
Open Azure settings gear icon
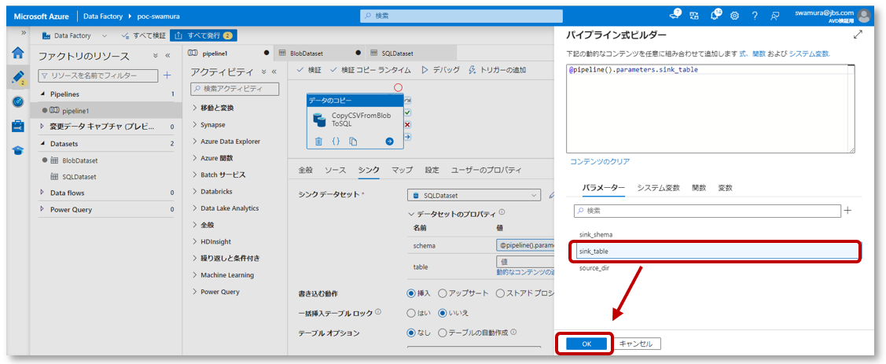coord(734,16)
